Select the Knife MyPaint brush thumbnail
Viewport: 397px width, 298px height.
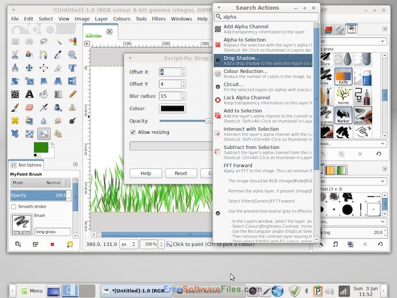[x=343, y=76]
